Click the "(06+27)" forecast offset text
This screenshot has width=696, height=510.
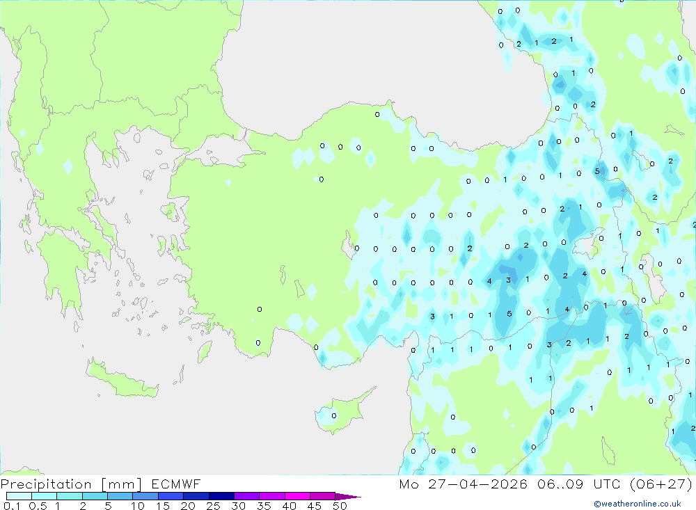[x=661, y=484]
